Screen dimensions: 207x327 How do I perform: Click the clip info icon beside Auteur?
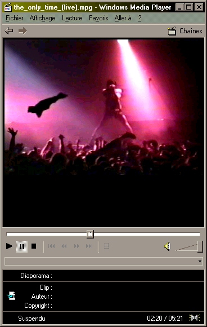11,296
